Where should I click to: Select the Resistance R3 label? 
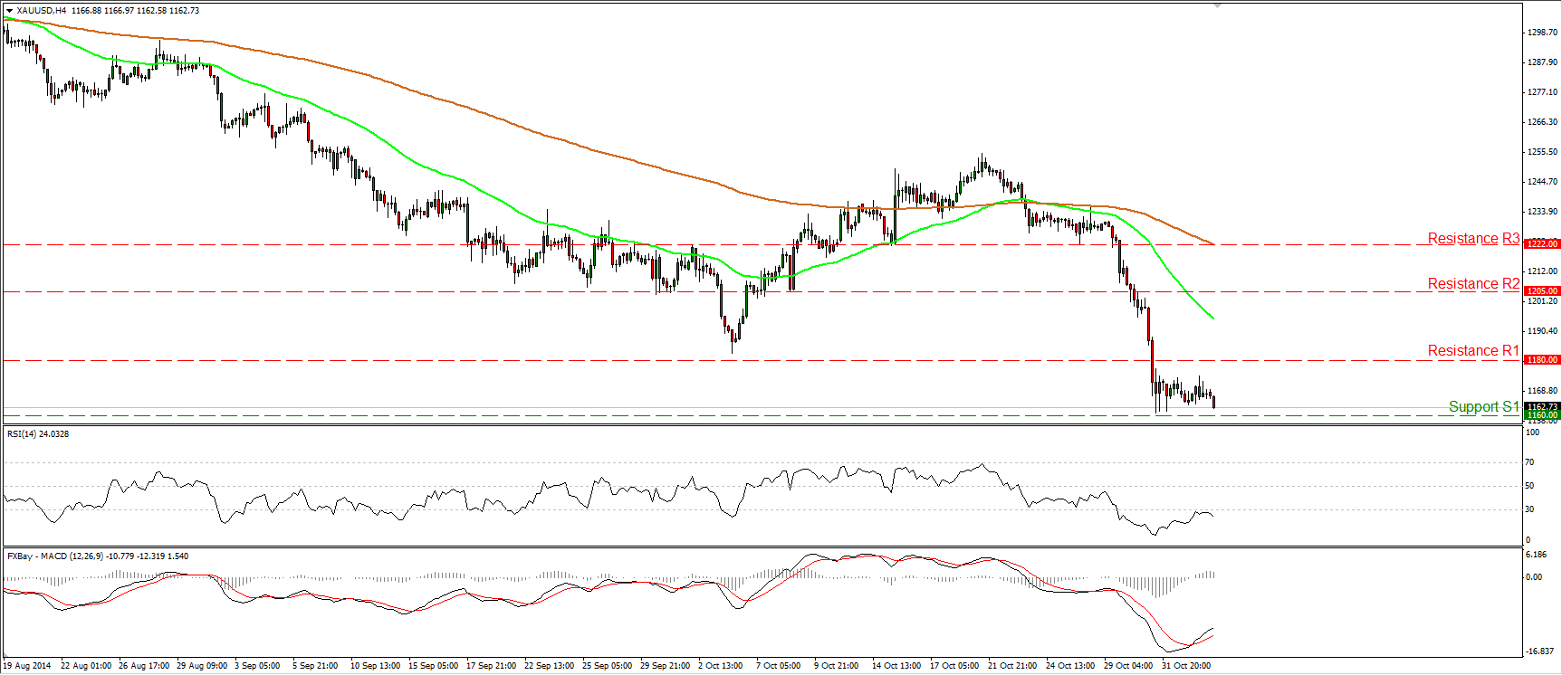1473,239
